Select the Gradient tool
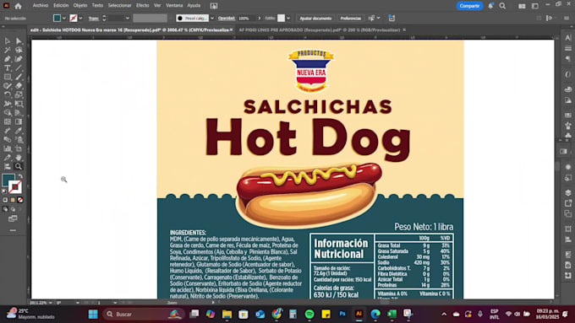This screenshot has width=575, height=323. pyautogui.click(x=19, y=121)
